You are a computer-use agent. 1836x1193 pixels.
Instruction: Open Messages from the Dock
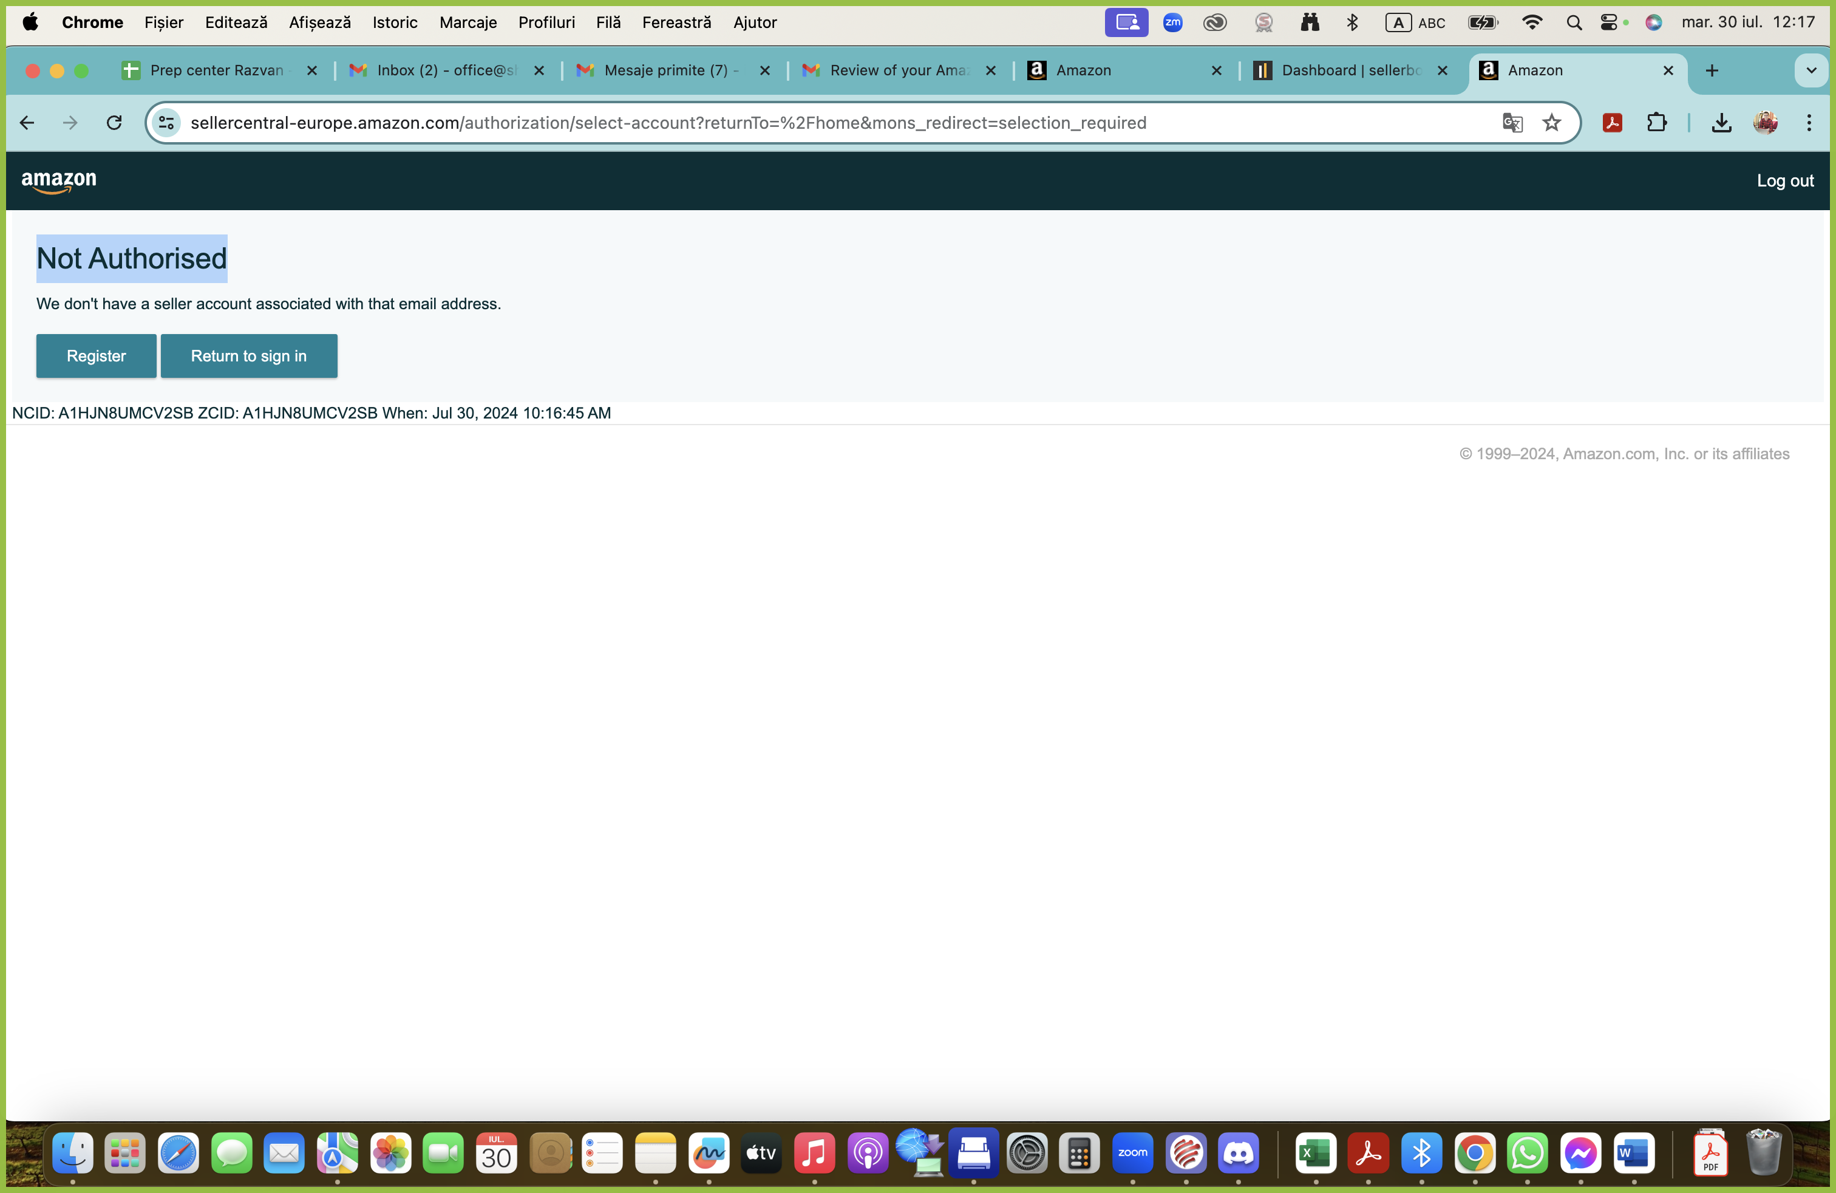tap(231, 1153)
